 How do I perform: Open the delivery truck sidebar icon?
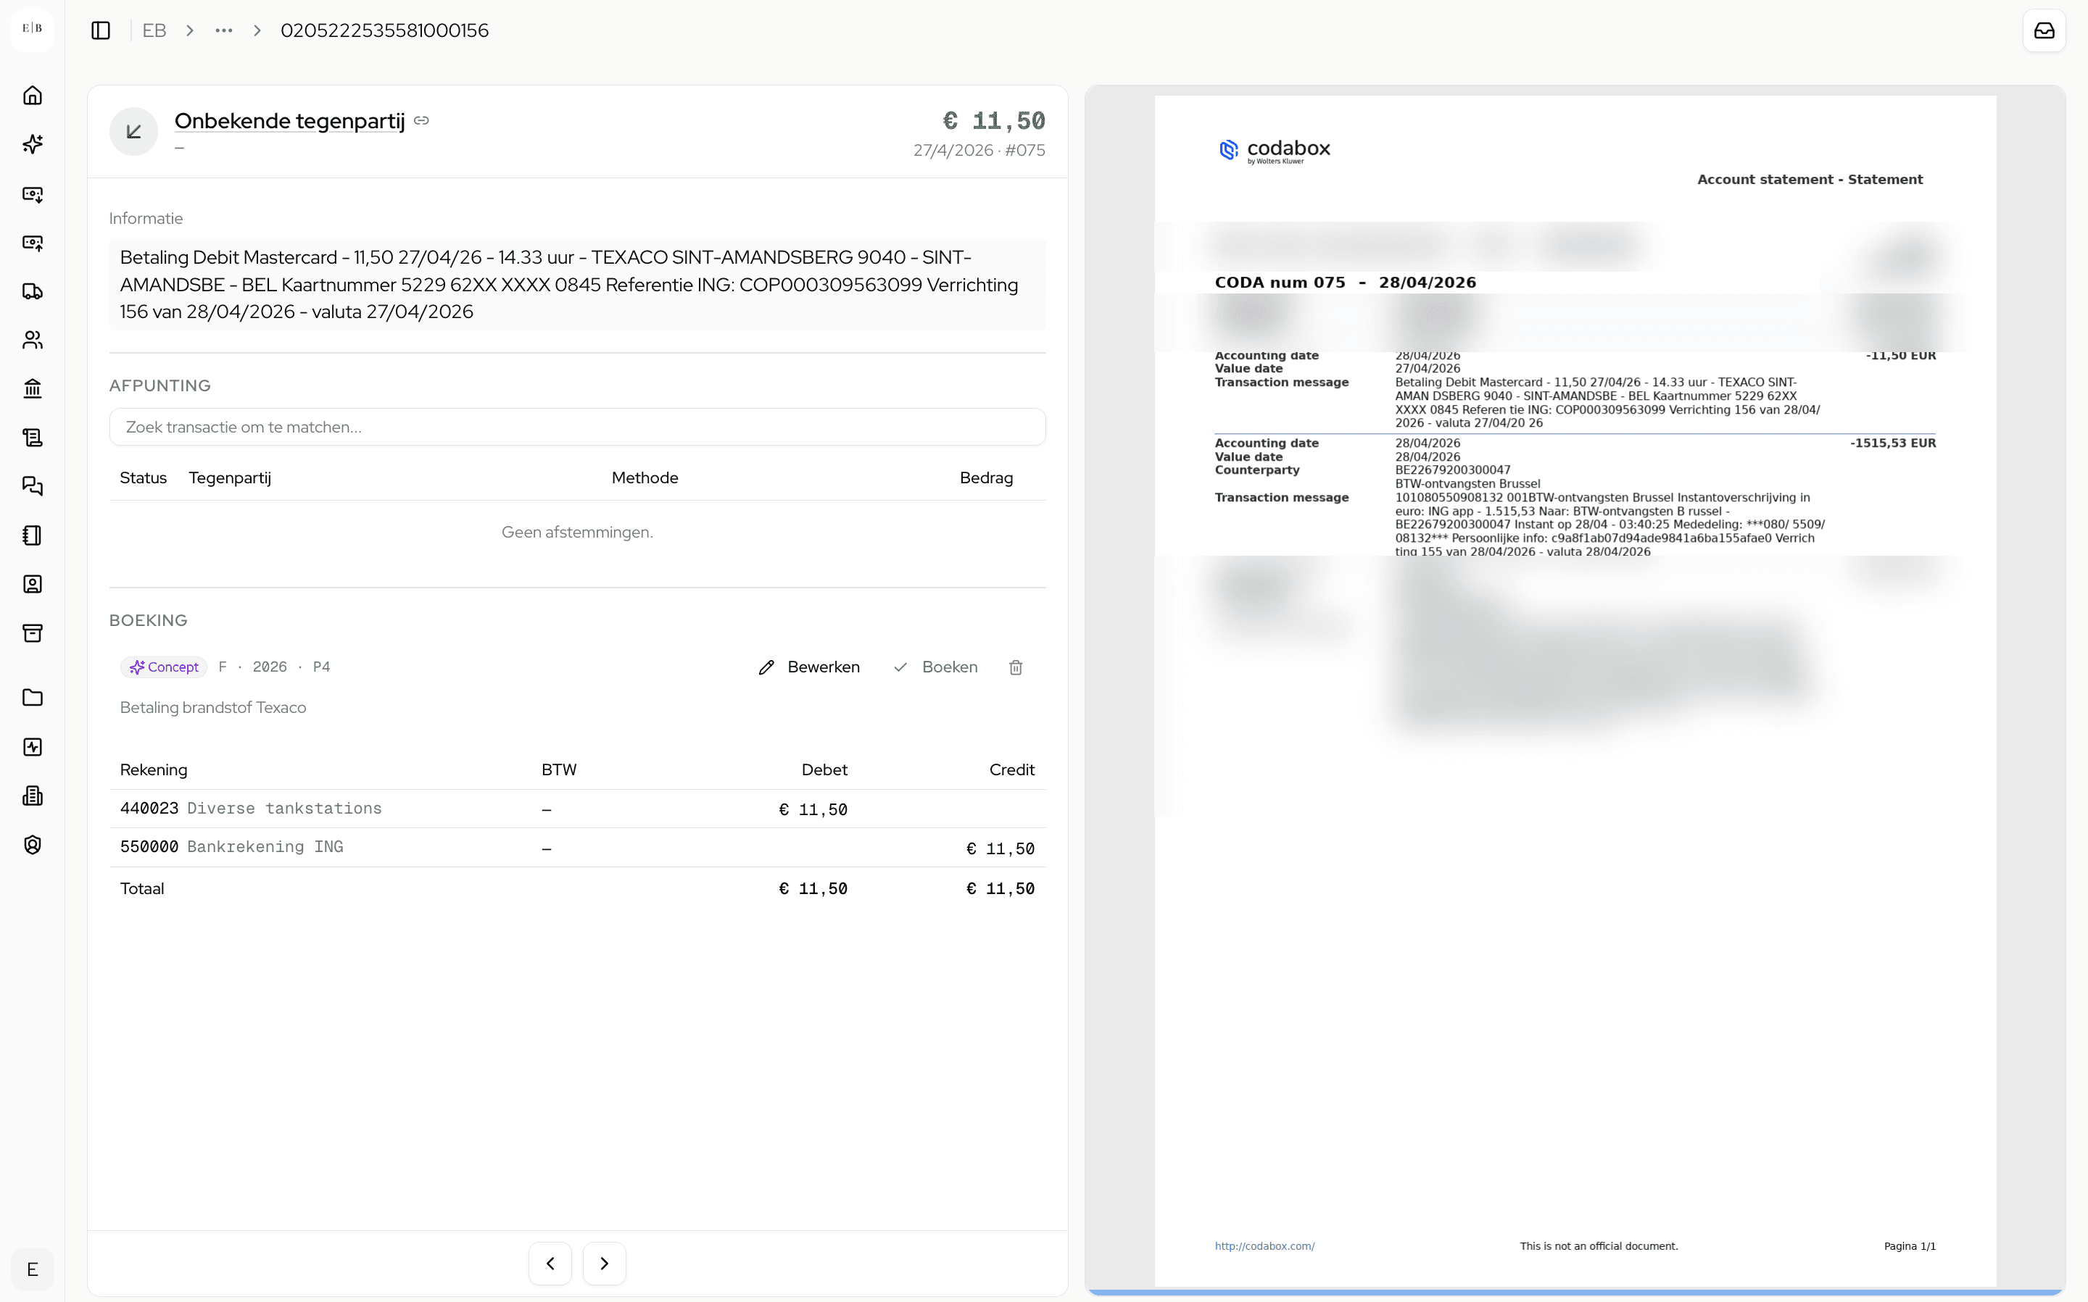pyautogui.click(x=33, y=291)
